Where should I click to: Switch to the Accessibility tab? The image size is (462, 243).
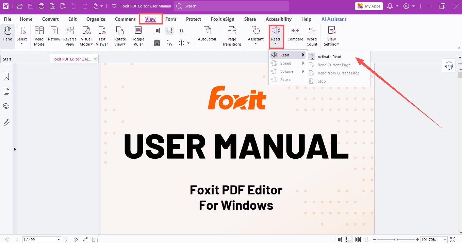tap(279, 19)
